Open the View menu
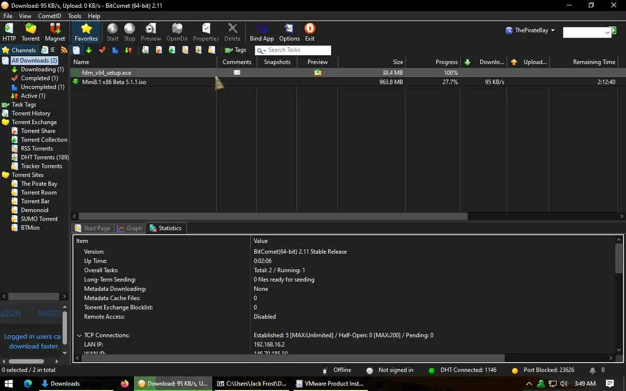This screenshot has width=626, height=391. click(25, 16)
